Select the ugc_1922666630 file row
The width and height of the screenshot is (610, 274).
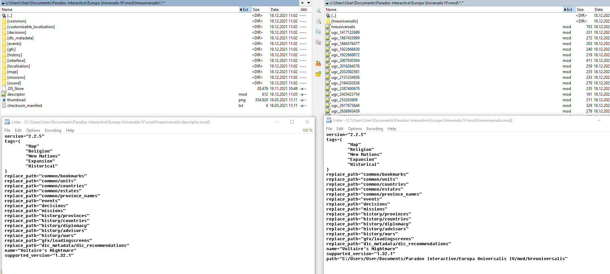click(467, 49)
